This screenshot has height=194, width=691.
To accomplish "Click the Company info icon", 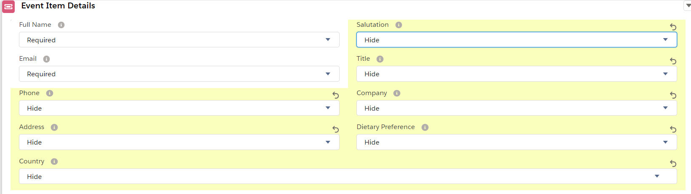I will pyautogui.click(x=397, y=93).
